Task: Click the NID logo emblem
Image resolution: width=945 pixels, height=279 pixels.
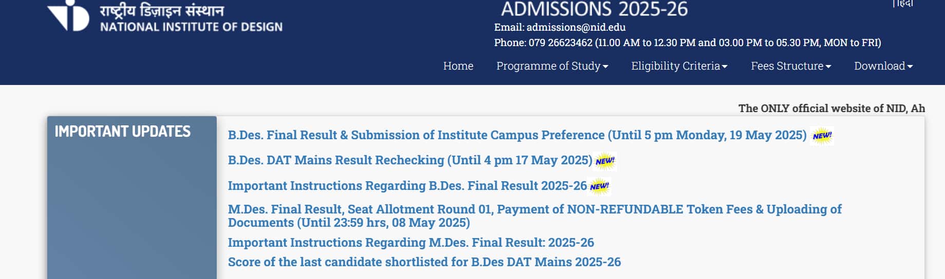Action: 68,15
